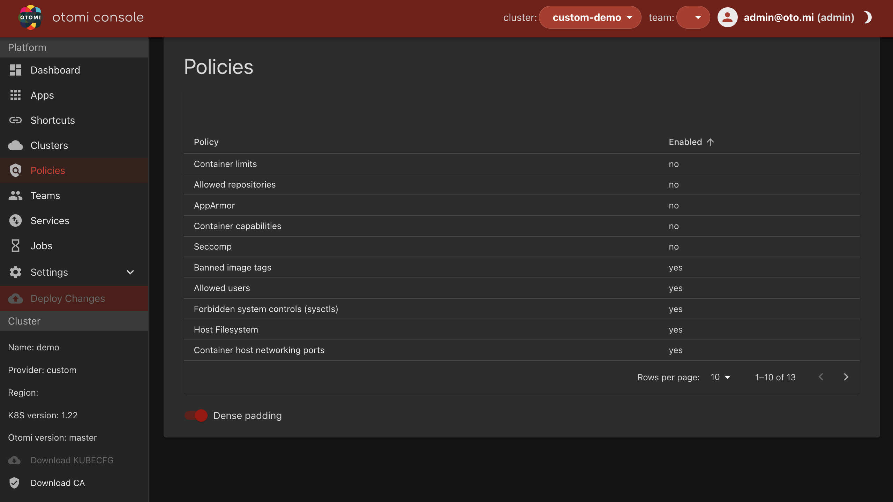Viewport: 893px width, 502px height.
Task: Open the Apps menu item
Action: tap(42, 95)
